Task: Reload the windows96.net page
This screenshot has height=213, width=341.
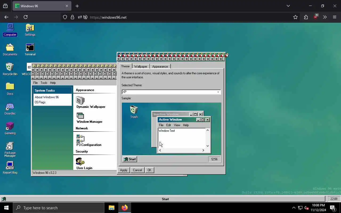Action: point(26,17)
